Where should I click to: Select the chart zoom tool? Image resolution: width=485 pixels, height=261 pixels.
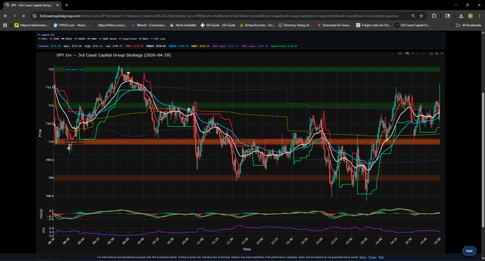407,53
